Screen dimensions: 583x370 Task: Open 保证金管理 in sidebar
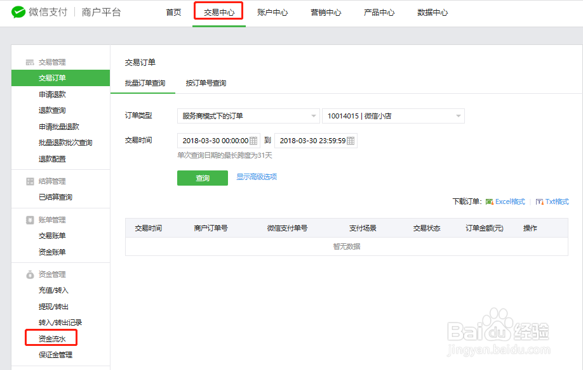pos(55,355)
